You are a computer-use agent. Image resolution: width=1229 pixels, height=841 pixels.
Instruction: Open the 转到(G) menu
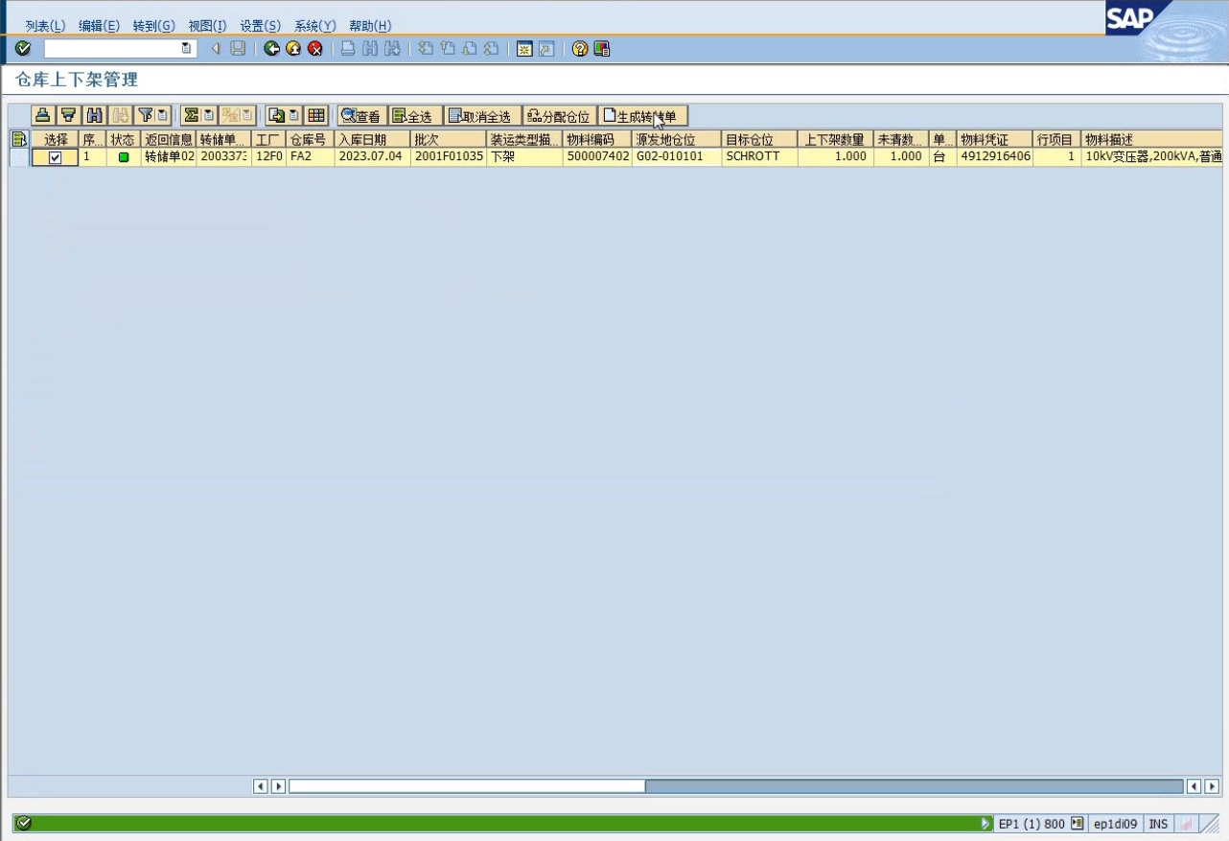click(153, 26)
